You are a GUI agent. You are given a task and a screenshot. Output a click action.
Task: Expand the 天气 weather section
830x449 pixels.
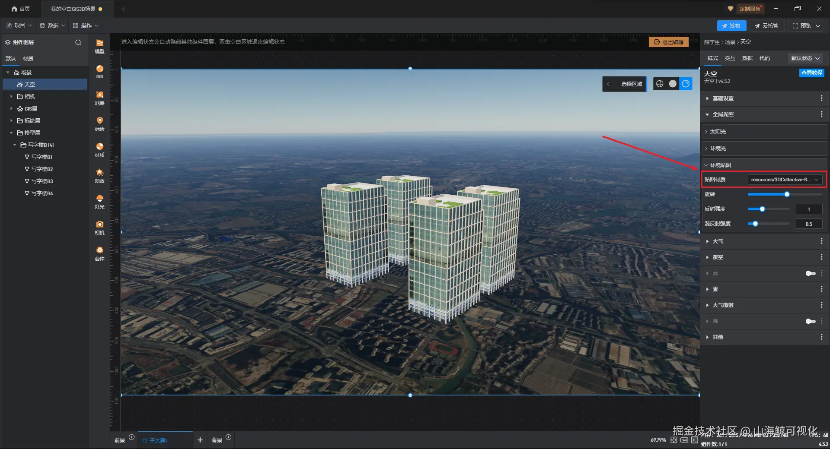[764, 241]
